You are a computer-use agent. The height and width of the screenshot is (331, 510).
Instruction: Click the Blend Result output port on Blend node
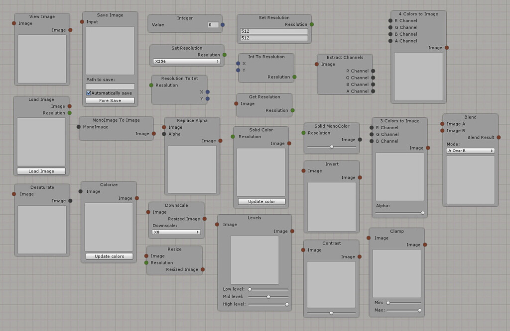[x=498, y=137]
